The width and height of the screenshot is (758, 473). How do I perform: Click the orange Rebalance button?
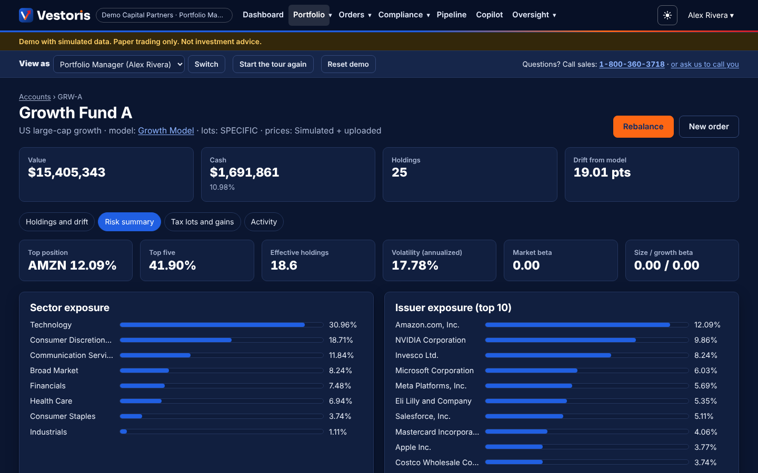(643, 127)
